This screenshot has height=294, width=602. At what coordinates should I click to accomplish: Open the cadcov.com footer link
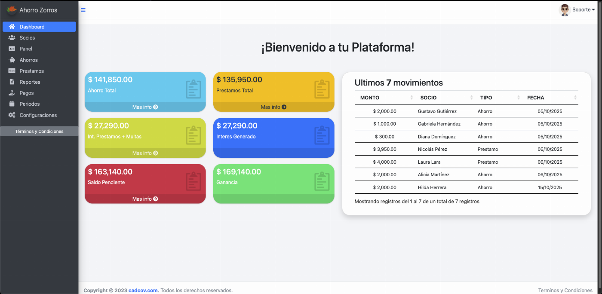pos(143,290)
